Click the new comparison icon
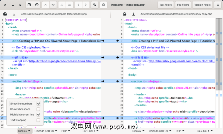Screen dimensions: 223x134 coord(29,5)
